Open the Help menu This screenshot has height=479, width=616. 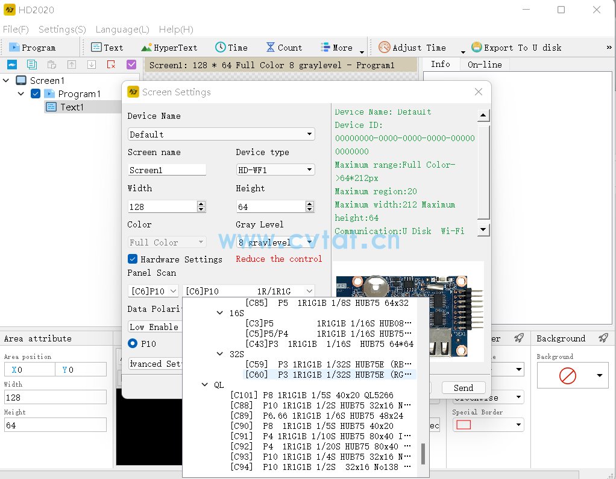click(x=176, y=30)
